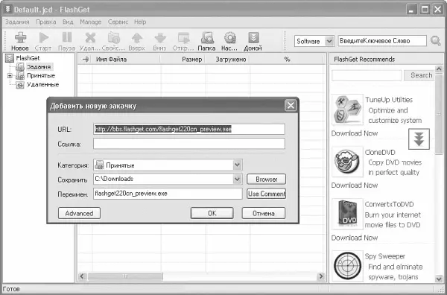447x295 pixels.
Task: Open the Вид menu
Action: click(68, 22)
